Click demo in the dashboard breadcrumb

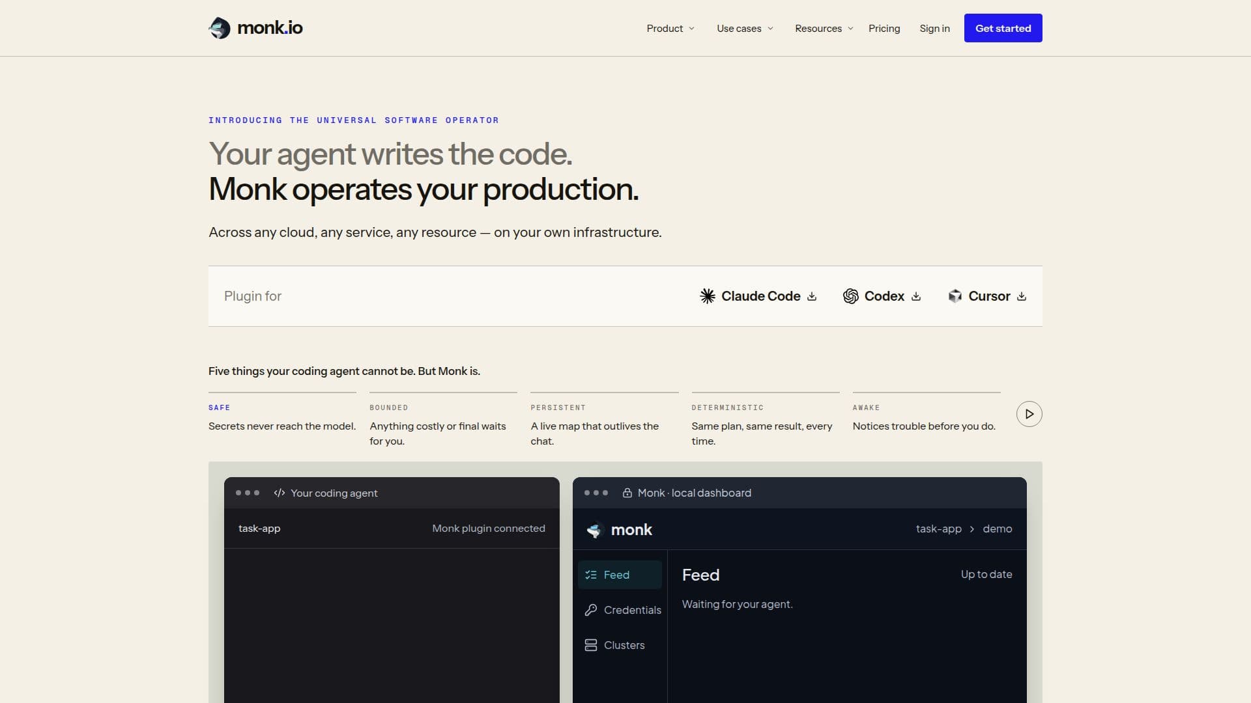998,529
